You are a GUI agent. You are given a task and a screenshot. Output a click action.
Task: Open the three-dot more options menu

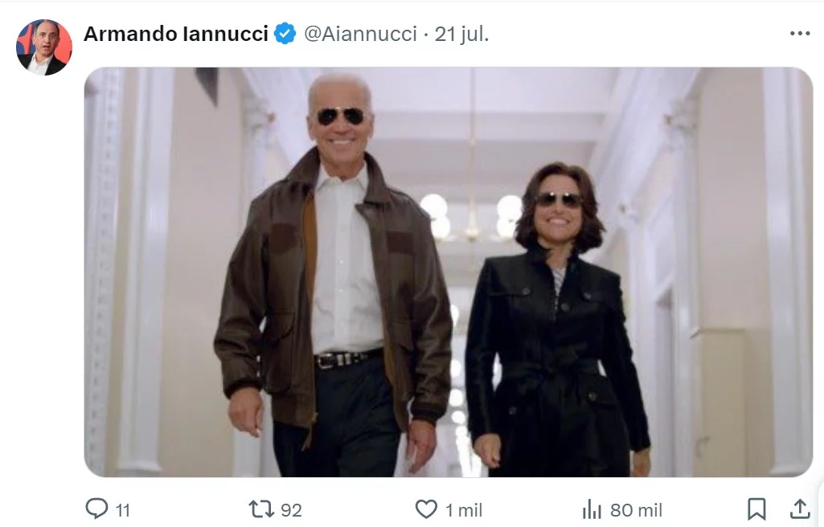[x=800, y=34]
